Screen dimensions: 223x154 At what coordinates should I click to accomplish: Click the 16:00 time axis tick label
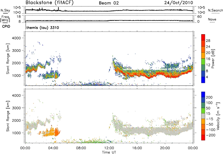137,148
